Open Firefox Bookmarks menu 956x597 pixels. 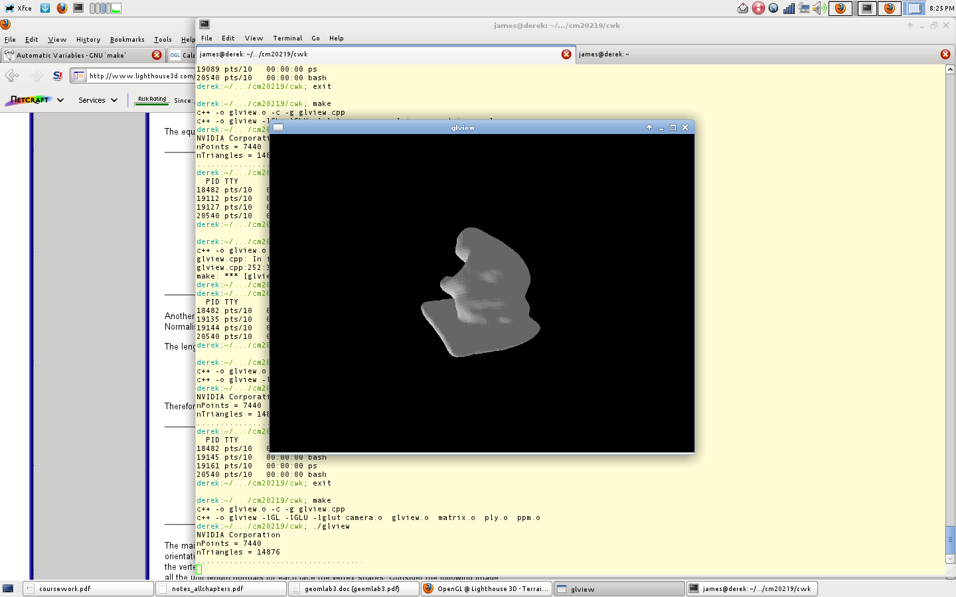(127, 40)
